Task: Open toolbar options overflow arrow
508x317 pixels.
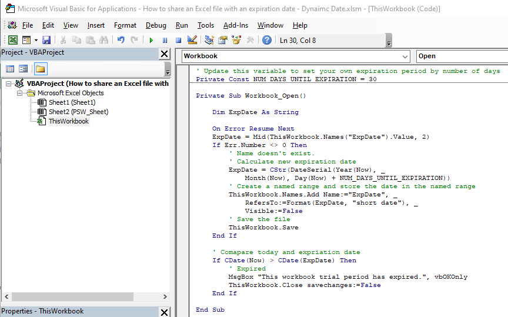Action: (389, 41)
